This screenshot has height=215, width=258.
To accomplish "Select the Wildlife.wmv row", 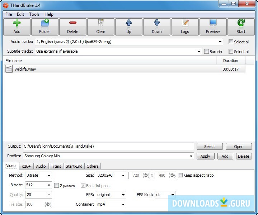I will (x=125, y=69).
